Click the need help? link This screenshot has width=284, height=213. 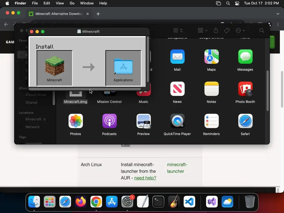coord(145,178)
